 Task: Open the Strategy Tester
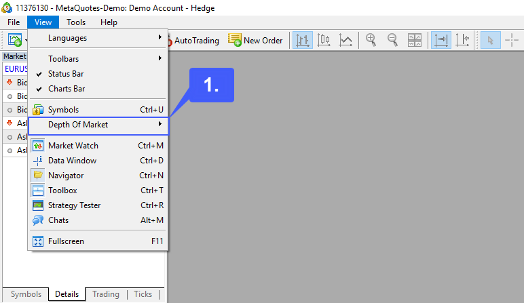(98, 205)
